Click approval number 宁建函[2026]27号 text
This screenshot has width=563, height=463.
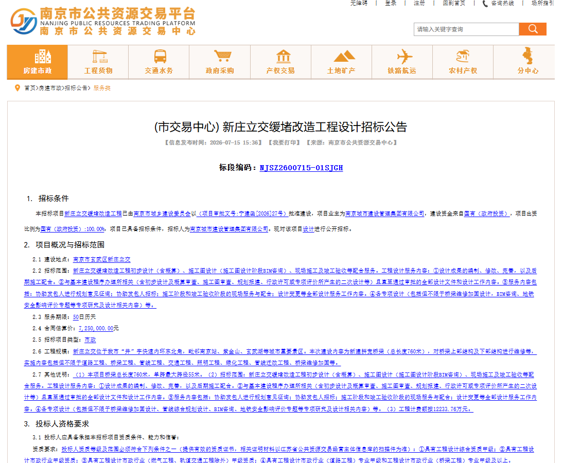(261, 213)
